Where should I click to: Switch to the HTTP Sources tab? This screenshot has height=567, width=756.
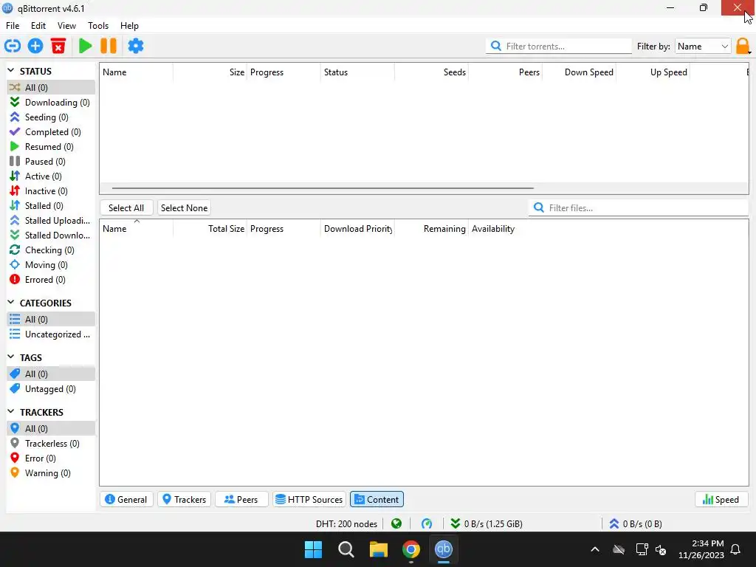click(x=309, y=500)
